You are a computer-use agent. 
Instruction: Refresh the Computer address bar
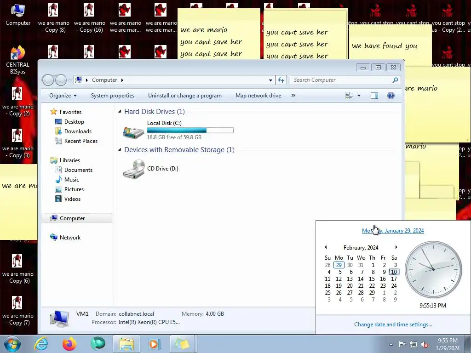pos(281,80)
